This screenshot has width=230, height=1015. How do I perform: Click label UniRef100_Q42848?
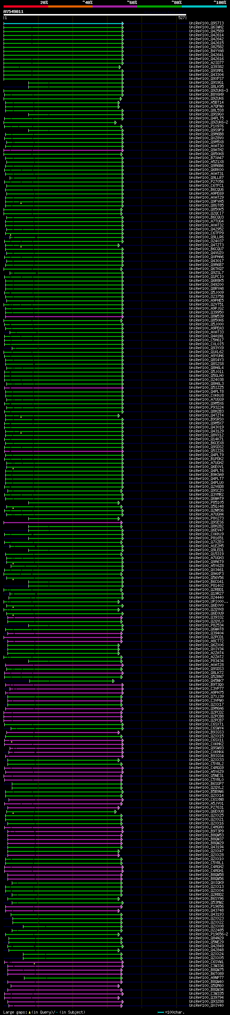point(206,950)
